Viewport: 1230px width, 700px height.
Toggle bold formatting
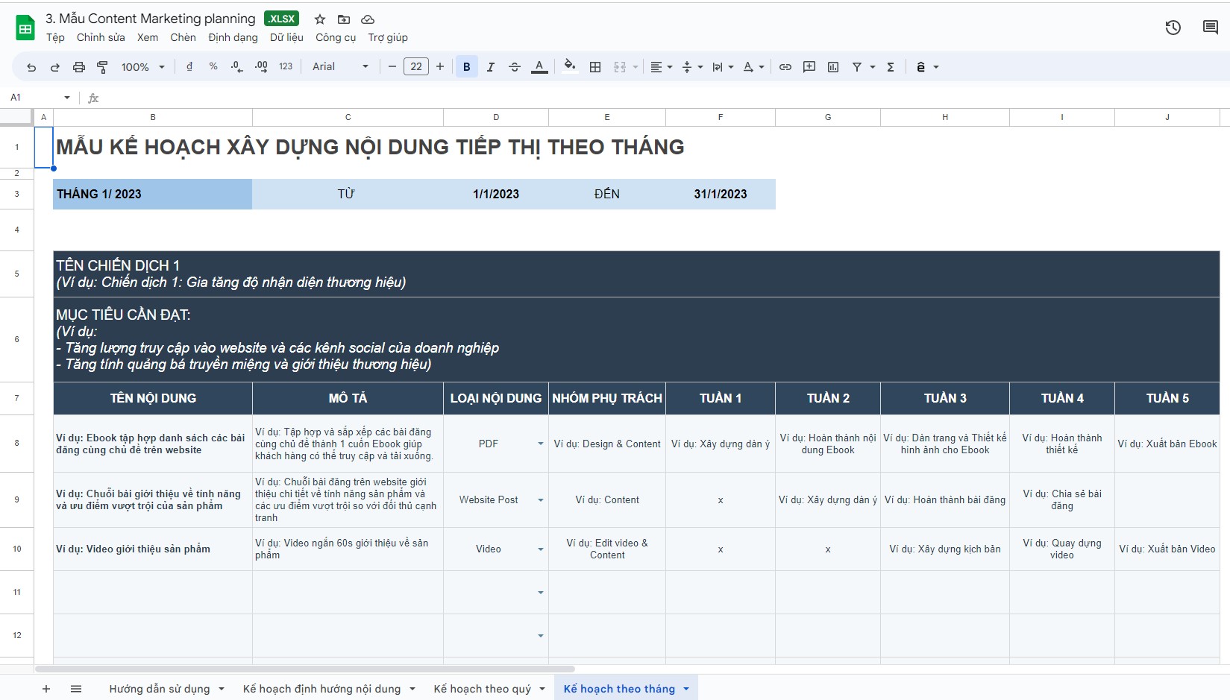coord(467,67)
